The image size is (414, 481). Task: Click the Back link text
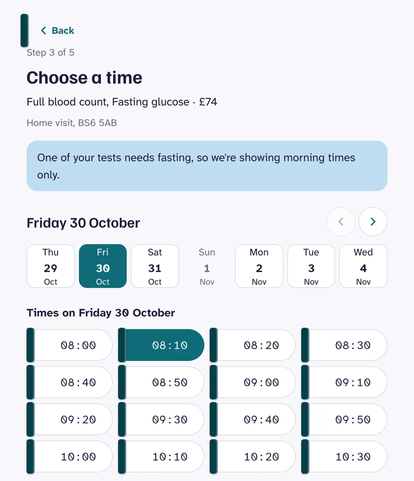pos(63,31)
